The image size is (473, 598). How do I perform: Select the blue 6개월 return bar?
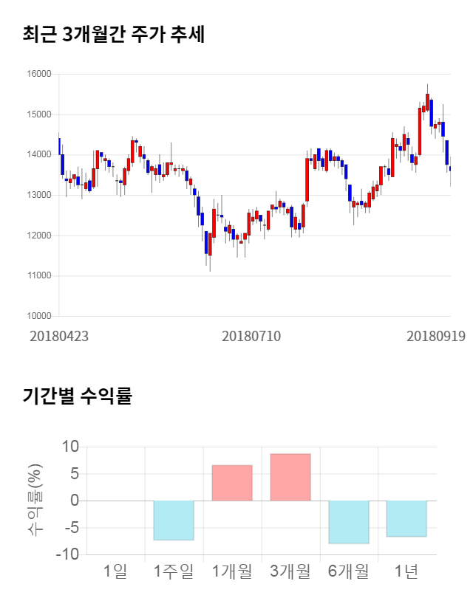349,522
